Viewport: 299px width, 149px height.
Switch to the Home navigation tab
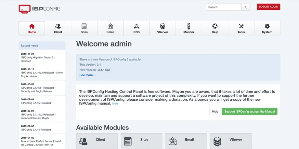click(32, 28)
